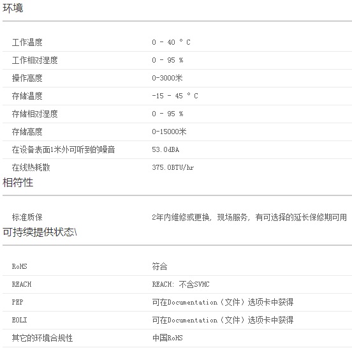Click the value REACH: 不含SVHC
Screen dimensions: 352x348
point(180,284)
